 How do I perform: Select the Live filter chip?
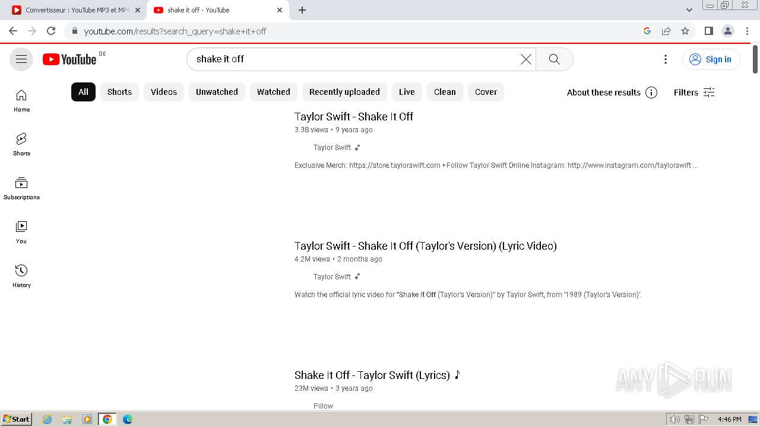pyautogui.click(x=407, y=92)
